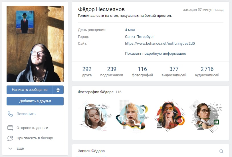Select the Записи Фёдора tab
Viewport: 232px width, 157px height.
coord(91,151)
